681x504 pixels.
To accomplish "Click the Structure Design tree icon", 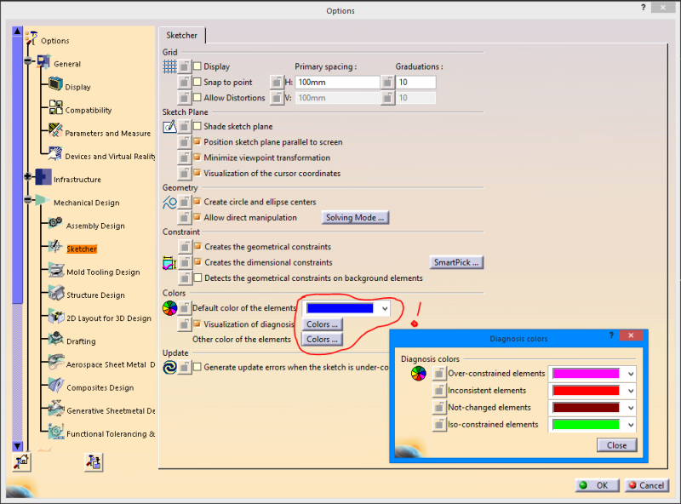I will (54, 295).
